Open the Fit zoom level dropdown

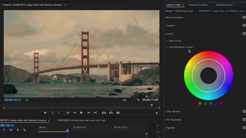[x=31, y=100]
